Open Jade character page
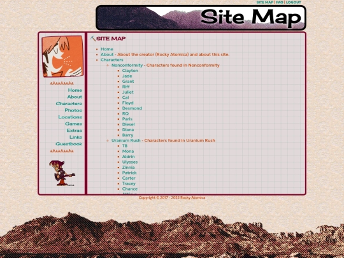This screenshot has width=344, height=258. click(127, 76)
